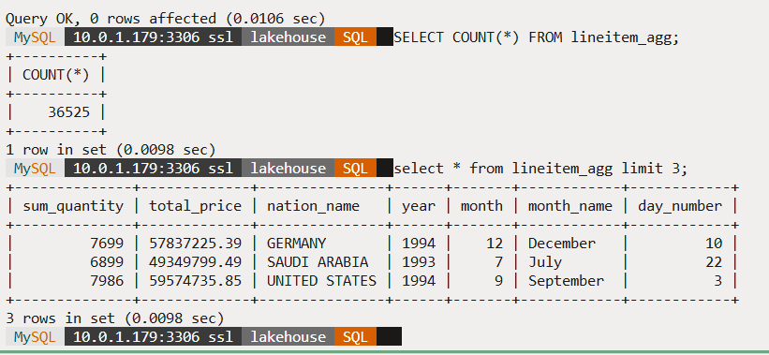Click the lakehouse schema segment in second prompt
This screenshot has height=355, width=769.
tap(288, 169)
